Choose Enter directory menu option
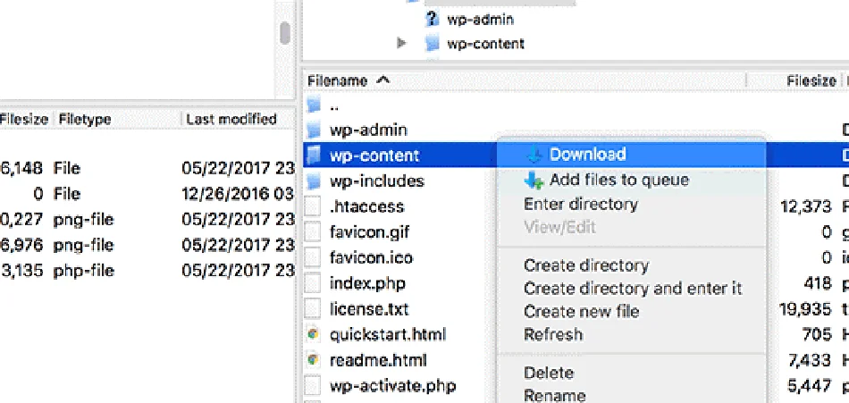 pyautogui.click(x=581, y=205)
